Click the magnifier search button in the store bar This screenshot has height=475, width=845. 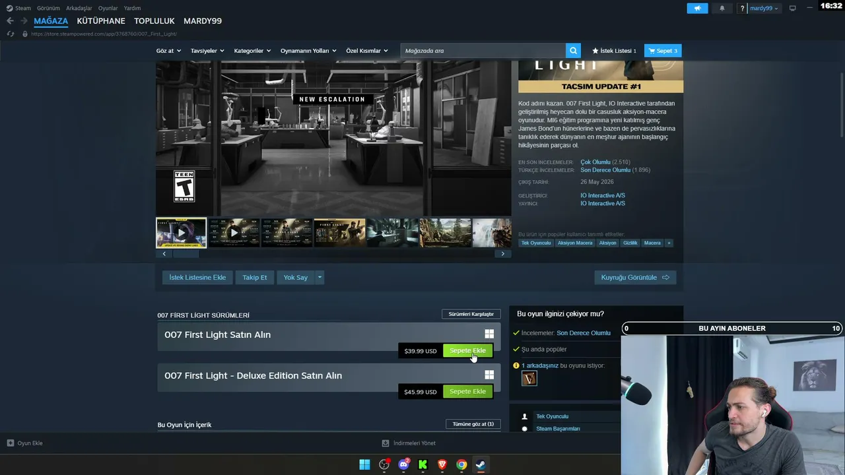574,51
